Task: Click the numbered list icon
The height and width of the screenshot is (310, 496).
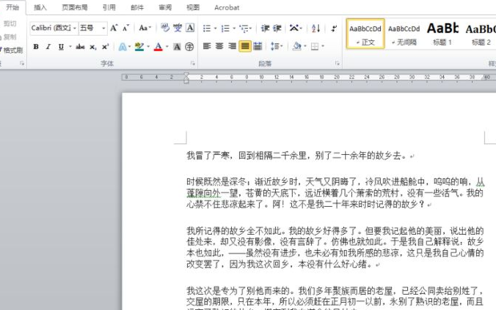Action: (226, 29)
